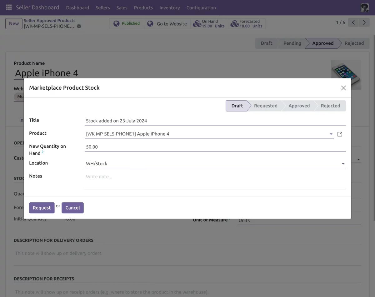Viewport: 375px width, 297px height.
Task: Go to previous record arrow
Action: point(353,22)
